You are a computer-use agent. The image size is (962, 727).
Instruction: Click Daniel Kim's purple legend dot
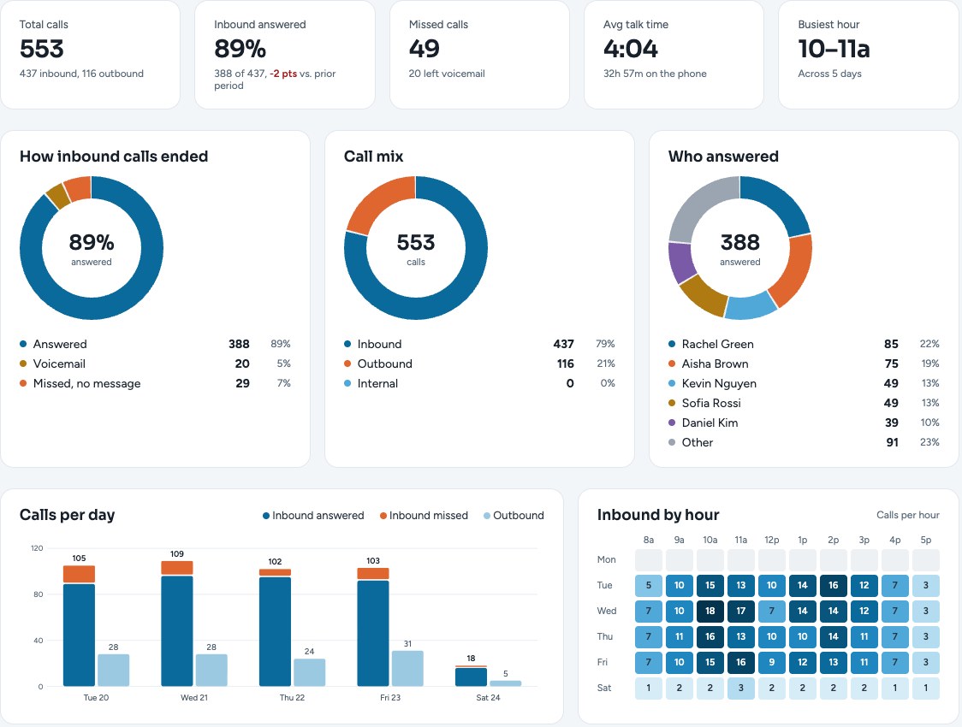[x=672, y=423]
